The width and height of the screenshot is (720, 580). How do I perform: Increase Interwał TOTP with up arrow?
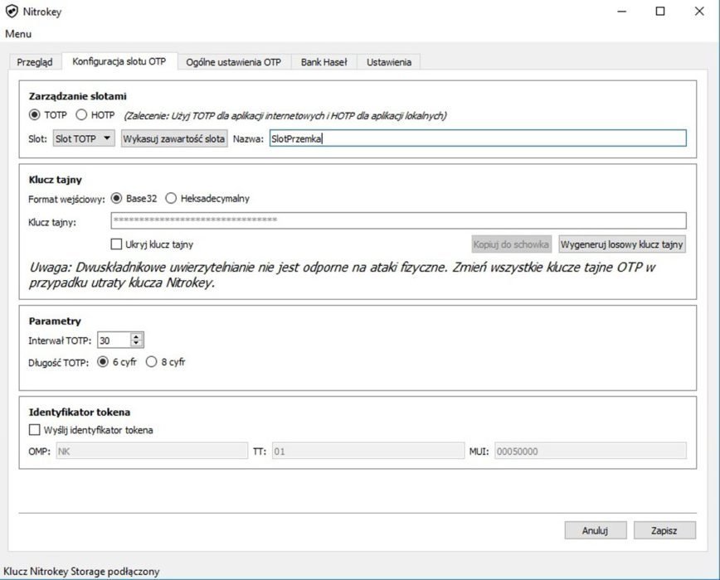(x=137, y=336)
